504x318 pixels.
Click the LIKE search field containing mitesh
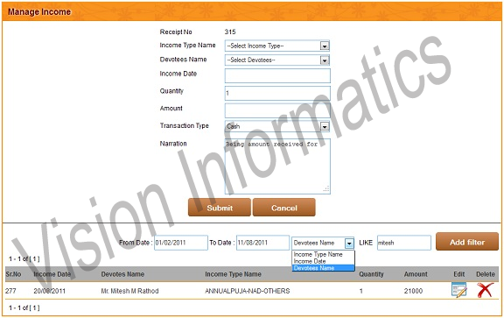click(404, 243)
